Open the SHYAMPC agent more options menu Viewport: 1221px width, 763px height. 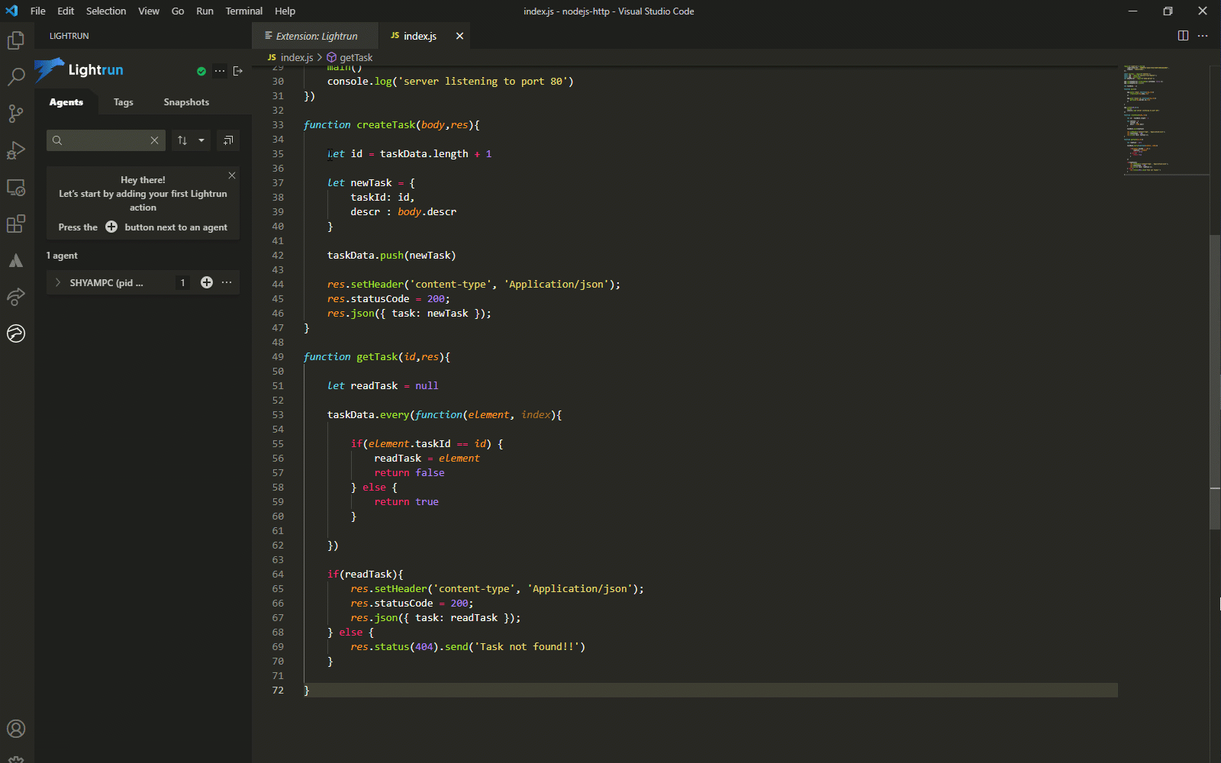click(x=227, y=282)
